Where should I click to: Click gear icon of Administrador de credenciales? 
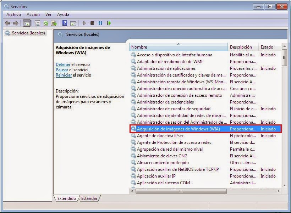(133, 102)
